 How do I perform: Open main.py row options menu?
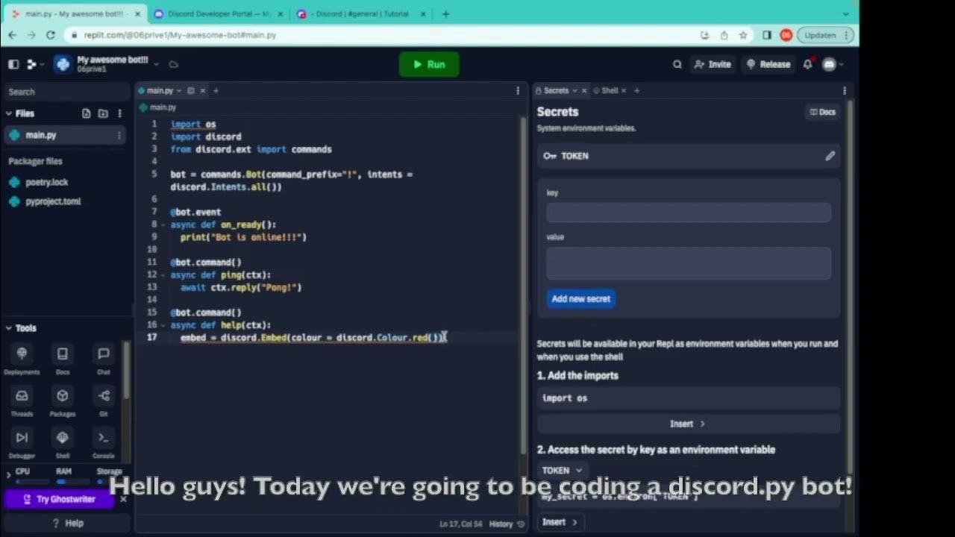coord(119,135)
